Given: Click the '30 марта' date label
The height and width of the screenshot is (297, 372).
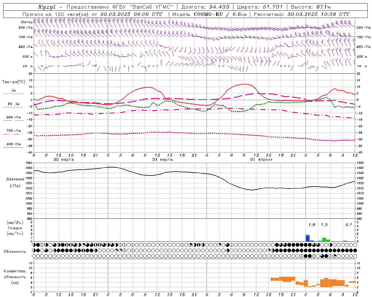Looking at the screenshot, I should [x=64, y=160].
